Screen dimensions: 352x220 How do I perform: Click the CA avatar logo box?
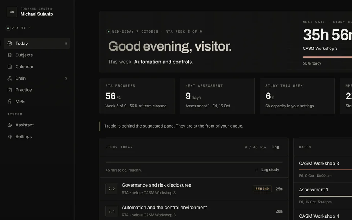pyautogui.click(x=12, y=12)
